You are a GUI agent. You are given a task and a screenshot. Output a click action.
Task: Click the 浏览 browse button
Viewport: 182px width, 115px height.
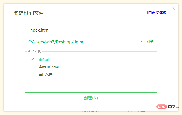coord(149,42)
